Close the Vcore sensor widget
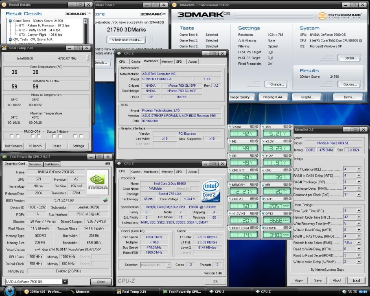This screenshot has height=296, width=370. (256, 127)
